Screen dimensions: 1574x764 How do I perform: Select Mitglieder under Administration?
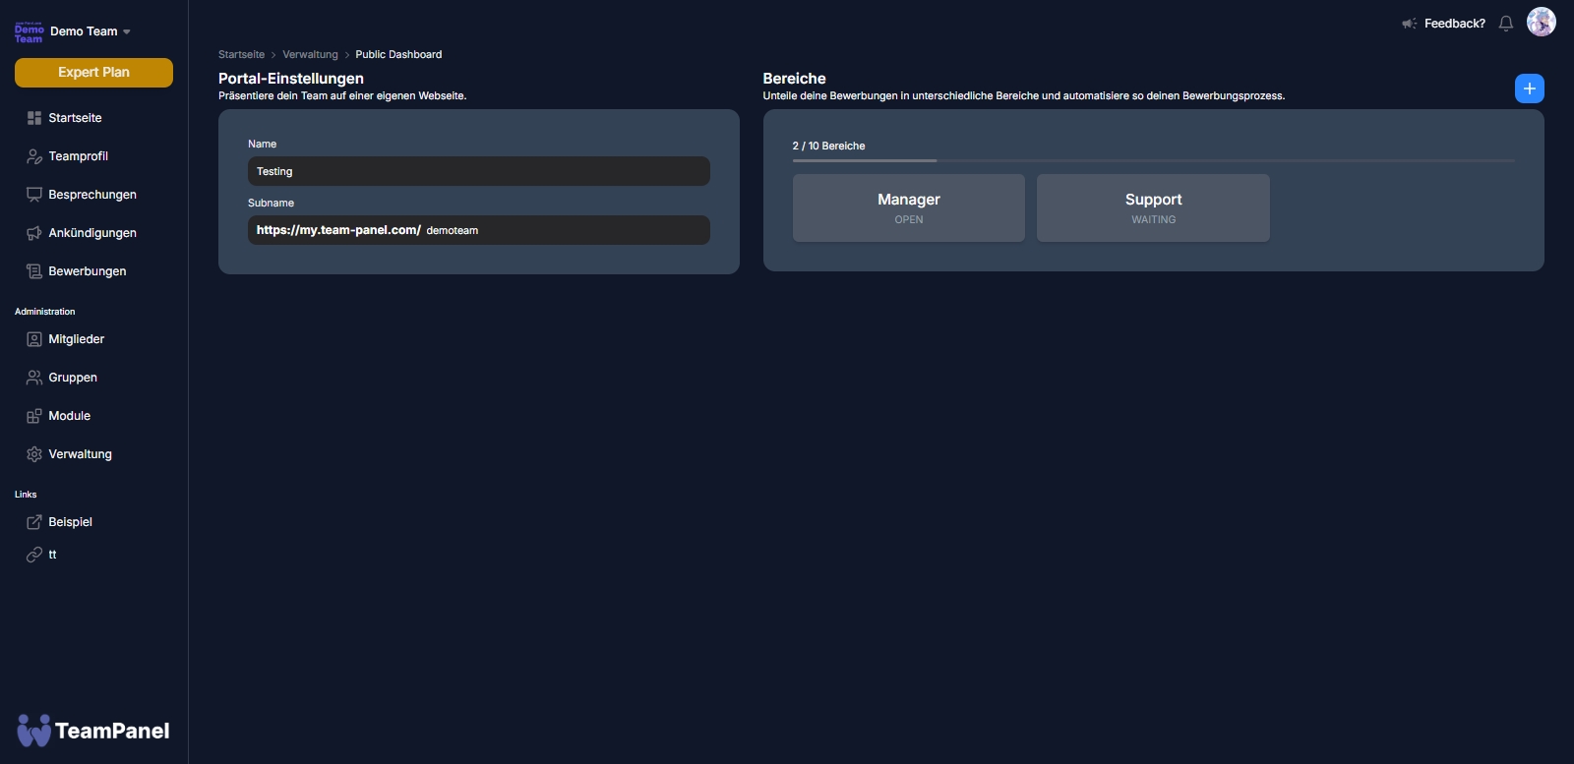tap(76, 339)
